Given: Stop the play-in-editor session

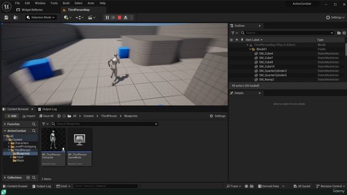Looking at the screenshot, I should tap(119, 17).
